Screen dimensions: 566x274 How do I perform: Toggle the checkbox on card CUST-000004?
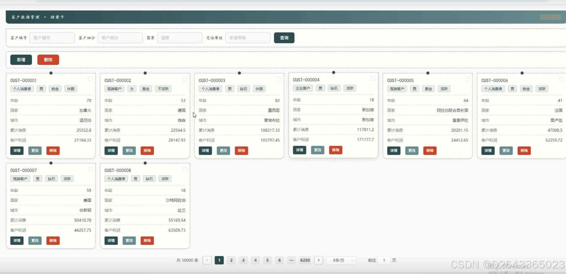(373, 79)
